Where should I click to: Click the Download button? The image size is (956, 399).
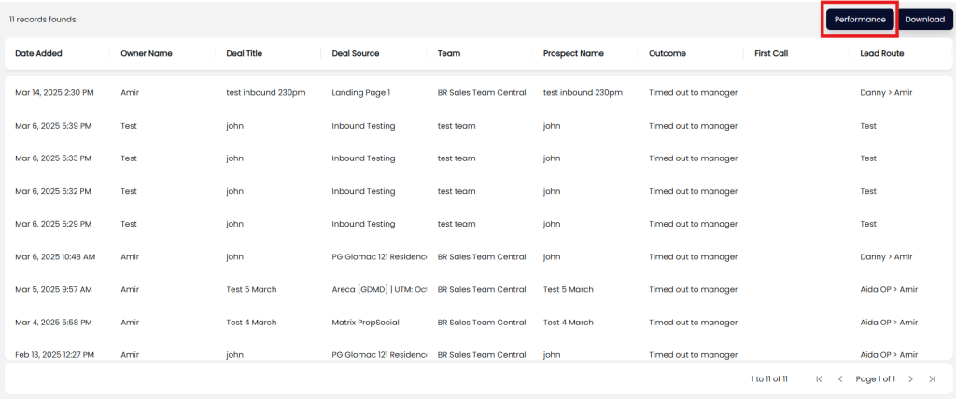click(x=924, y=19)
